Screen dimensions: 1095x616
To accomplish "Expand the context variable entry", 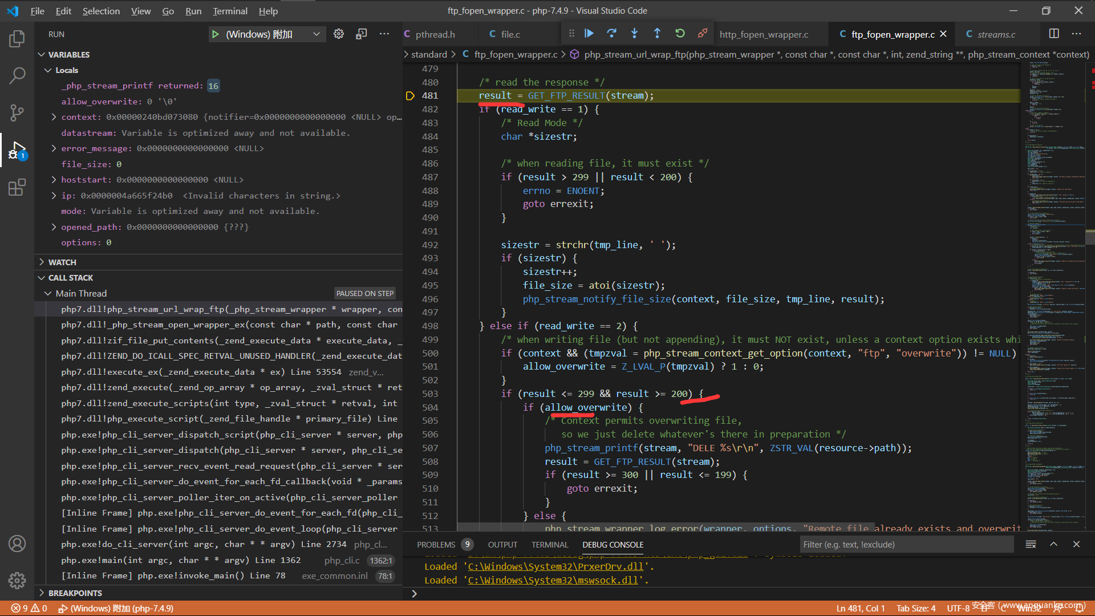I will 54,117.
